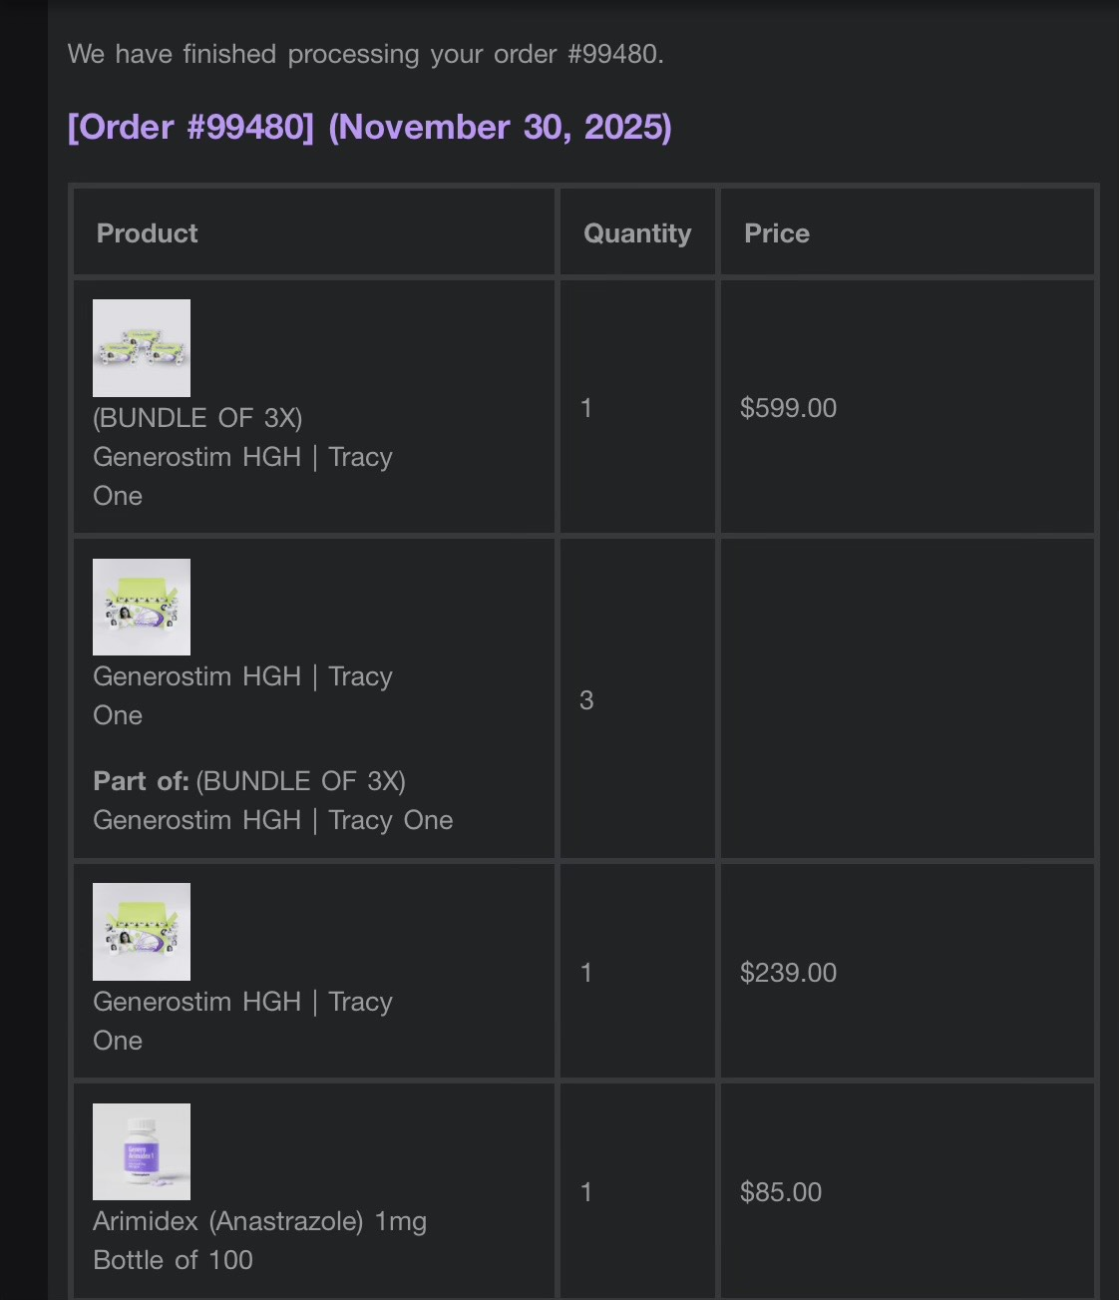
Task: Click the Generostim thumbnail in the $239.00 row
Action: 142,932
